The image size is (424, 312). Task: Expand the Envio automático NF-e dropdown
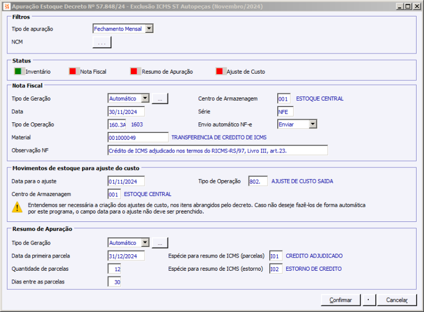coord(313,124)
